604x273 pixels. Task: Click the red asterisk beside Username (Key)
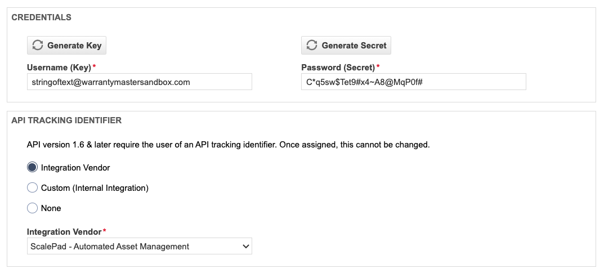coord(95,66)
